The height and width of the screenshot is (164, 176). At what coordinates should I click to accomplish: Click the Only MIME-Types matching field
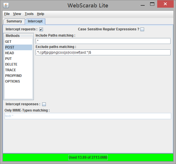[88, 116]
